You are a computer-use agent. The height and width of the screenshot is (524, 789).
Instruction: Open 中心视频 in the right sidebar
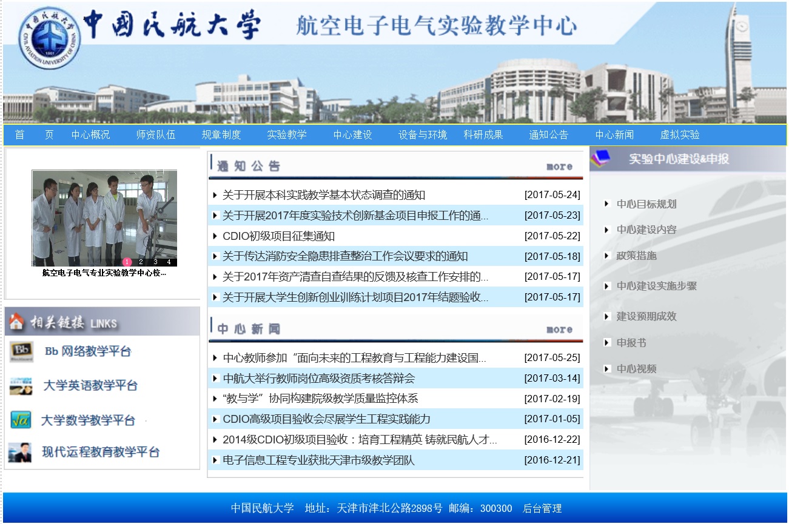636,369
